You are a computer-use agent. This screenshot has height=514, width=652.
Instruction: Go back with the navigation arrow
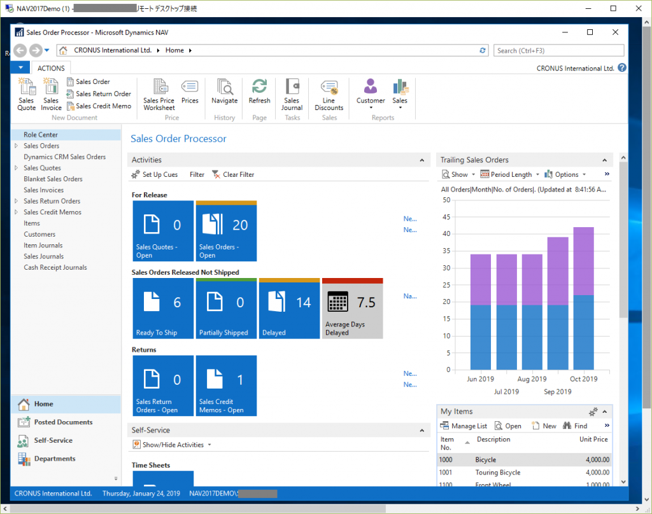pyautogui.click(x=20, y=50)
